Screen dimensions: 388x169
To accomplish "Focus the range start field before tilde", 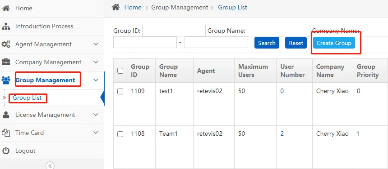I will point(145,42).
